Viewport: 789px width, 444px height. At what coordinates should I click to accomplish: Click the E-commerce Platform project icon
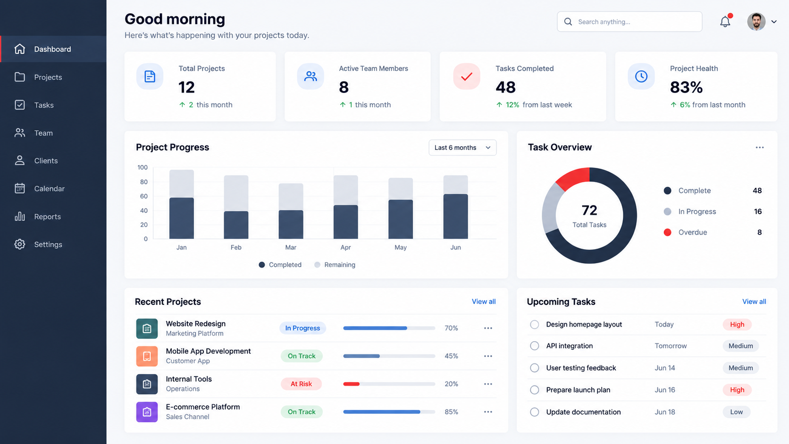[x=147, y=412]
